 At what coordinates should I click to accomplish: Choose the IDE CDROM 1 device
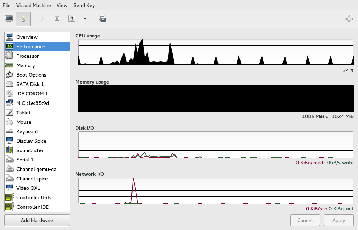click(x=32, y=94)
